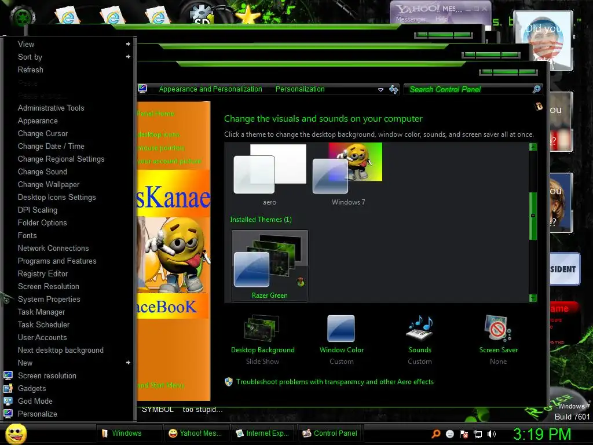Screen dimensions: 593x445
Task: Open the Yahoo Messenger window title
Action: (429, 9)
